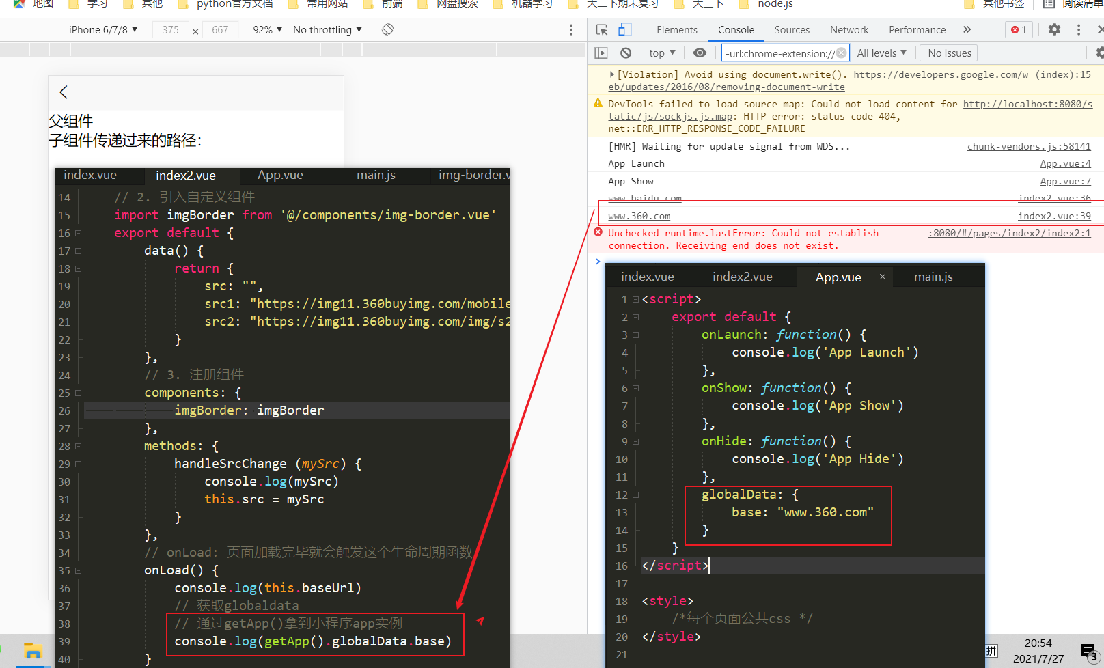Switch to the Elements tab

coord(676,29)
